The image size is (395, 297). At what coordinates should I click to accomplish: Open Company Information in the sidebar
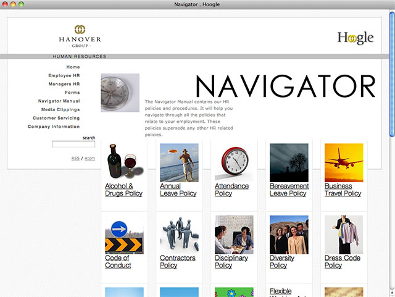point(54,127)
